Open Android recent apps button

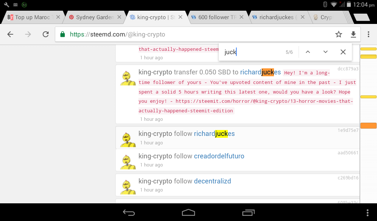[x=249, y=213]
